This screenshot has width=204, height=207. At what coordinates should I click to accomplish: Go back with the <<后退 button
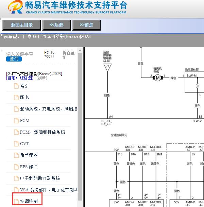tap(56, 25)
